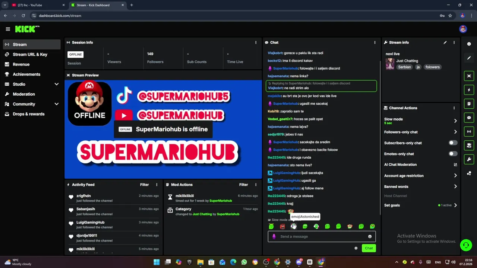The height and width of the screenshot is (268, 477).
Task: Click the Serbian language tag
Action: click(404, 67)
